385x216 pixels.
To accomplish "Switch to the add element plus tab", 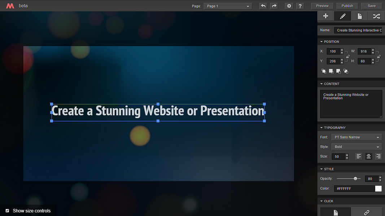I will tap(325, 16).
